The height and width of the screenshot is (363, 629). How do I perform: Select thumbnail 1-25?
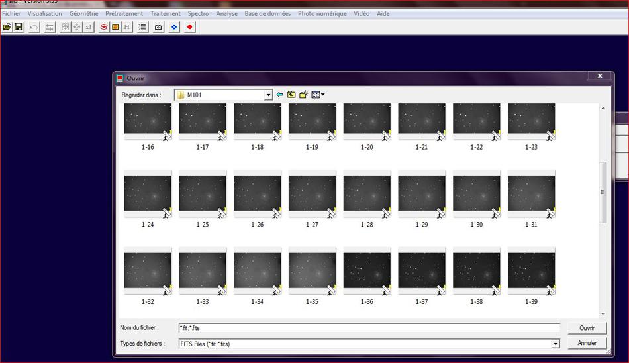tap(203, 193)
